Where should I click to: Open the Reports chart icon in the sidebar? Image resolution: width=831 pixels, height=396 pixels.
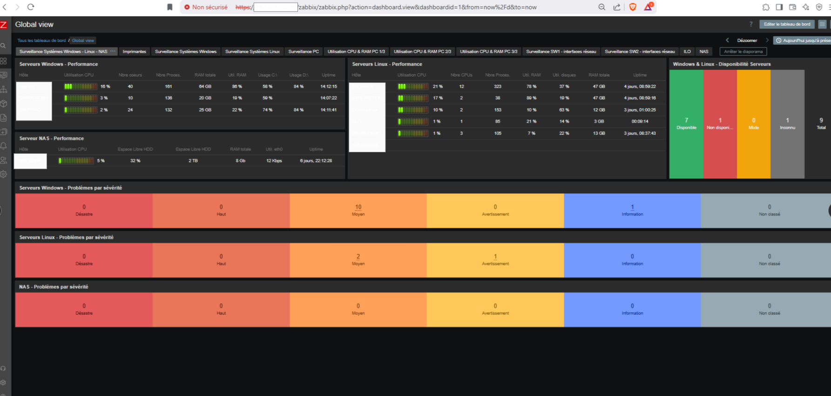(x=3, y=118)
